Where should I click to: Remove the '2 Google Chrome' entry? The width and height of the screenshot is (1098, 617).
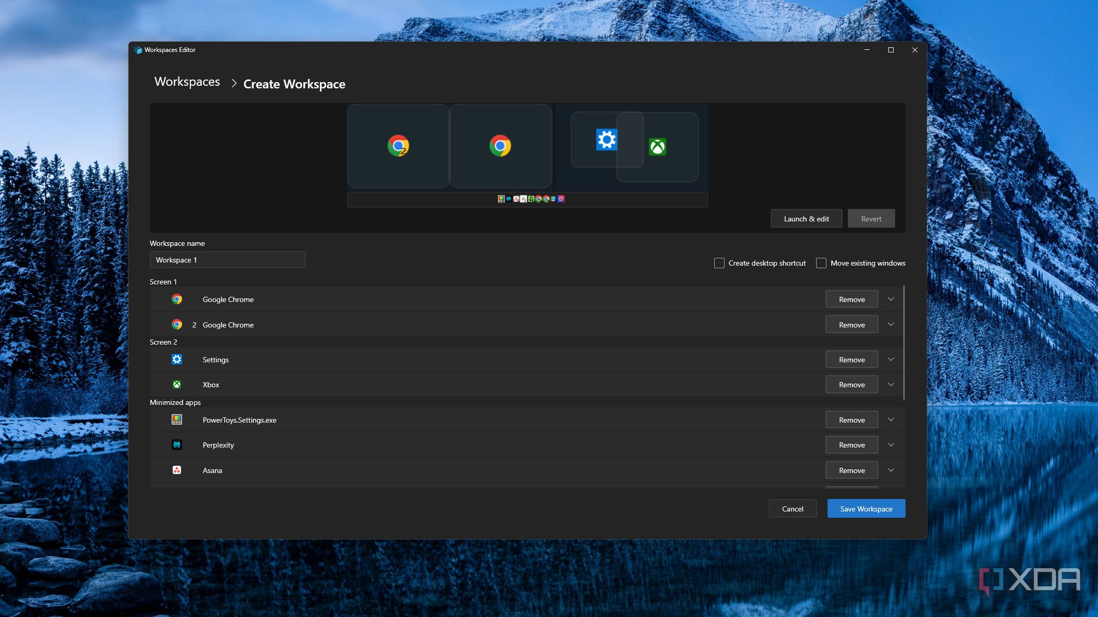(x=852, y=324)
